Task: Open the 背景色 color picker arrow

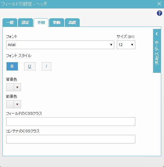Action: (17, 87)
